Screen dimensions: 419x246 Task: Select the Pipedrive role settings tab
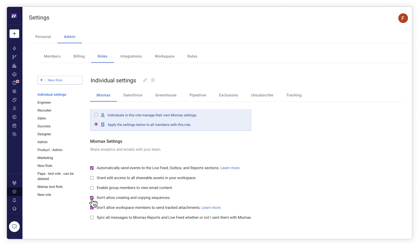click(198, 95)
